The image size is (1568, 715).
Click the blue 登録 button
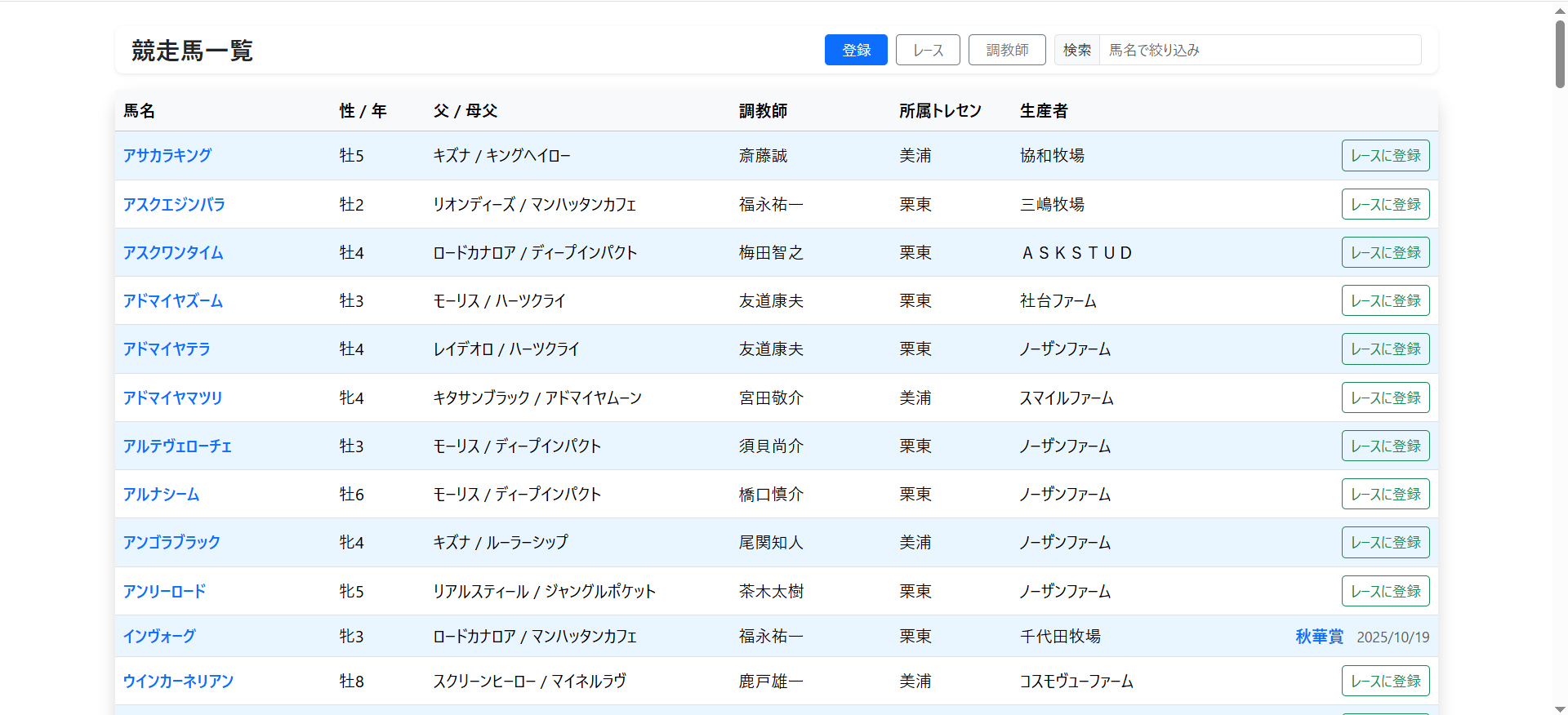click(855, 50)
